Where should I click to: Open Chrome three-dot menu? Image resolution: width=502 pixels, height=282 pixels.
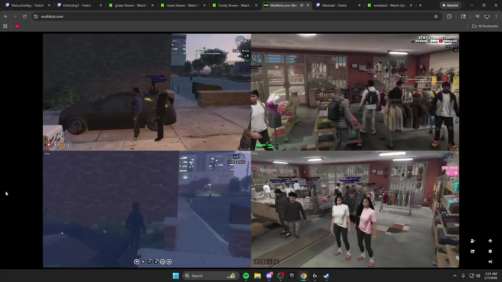point(496,16)
